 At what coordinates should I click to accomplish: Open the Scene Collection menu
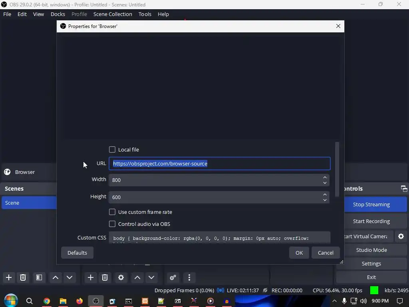tap(113, 14)
